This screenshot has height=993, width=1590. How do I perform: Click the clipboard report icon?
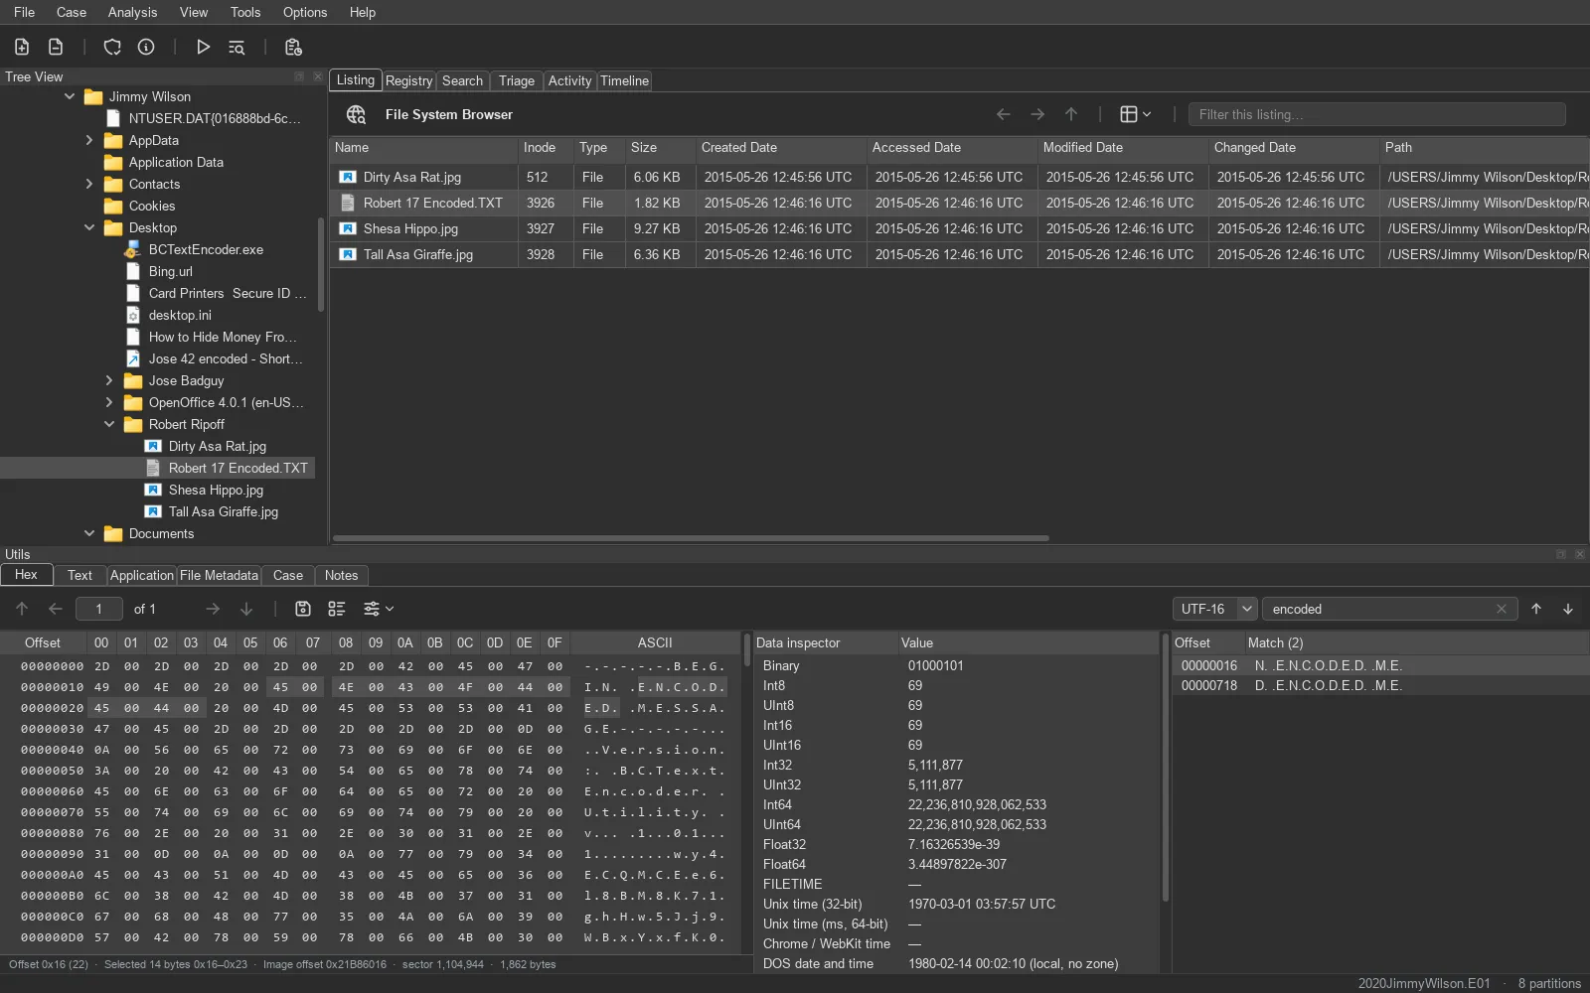click(x=293, y=47)
